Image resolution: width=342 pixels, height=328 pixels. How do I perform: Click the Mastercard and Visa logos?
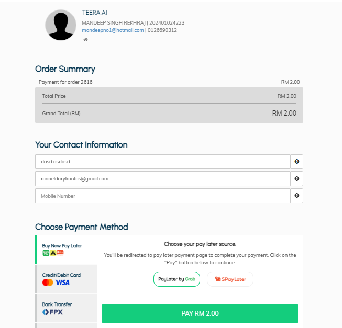click(x=56, y=282)
